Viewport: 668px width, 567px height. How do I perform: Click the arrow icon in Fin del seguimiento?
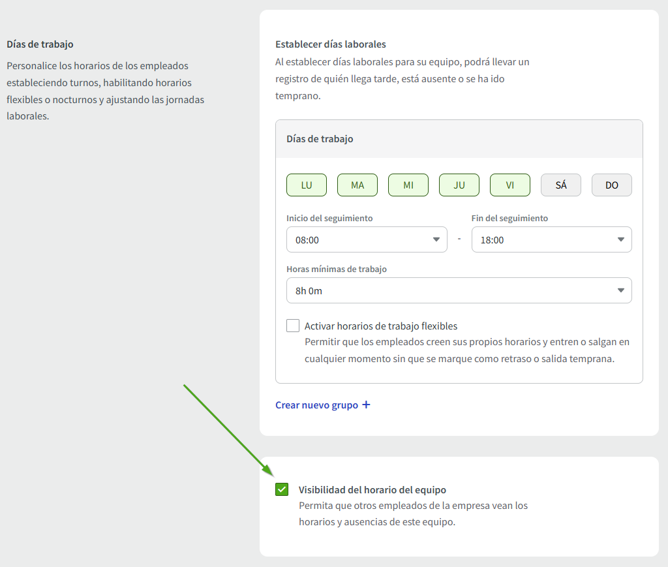621,239
